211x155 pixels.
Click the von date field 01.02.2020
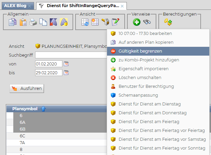click(48, 64)
